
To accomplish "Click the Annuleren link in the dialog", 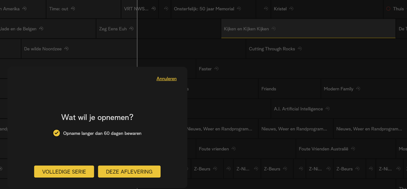I will [166, 79].
